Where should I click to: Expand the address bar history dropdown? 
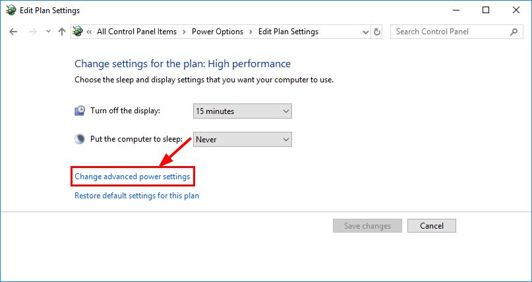point(365,32)
